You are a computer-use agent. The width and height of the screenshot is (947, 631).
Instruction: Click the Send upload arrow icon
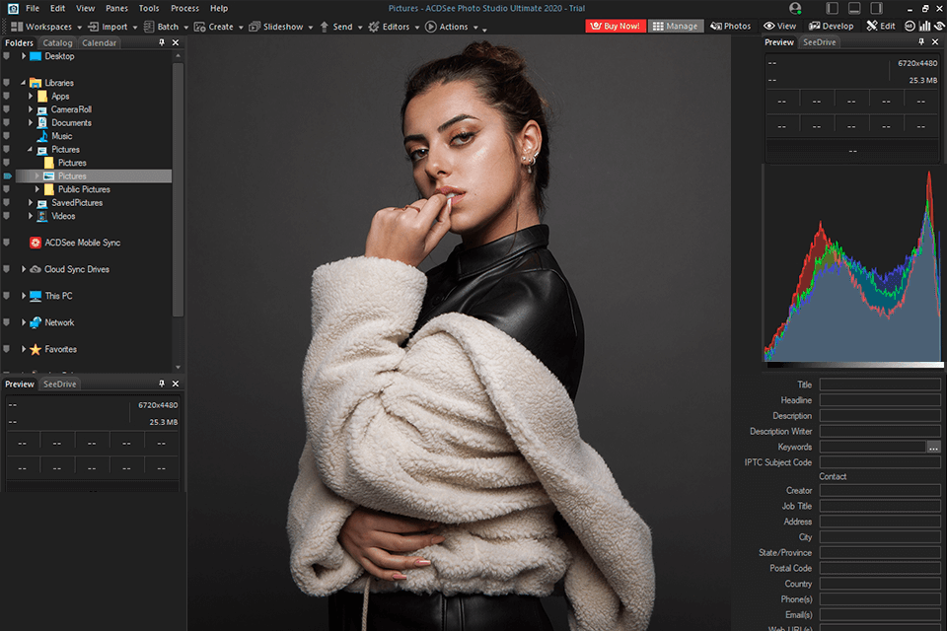tap(325, 27)
